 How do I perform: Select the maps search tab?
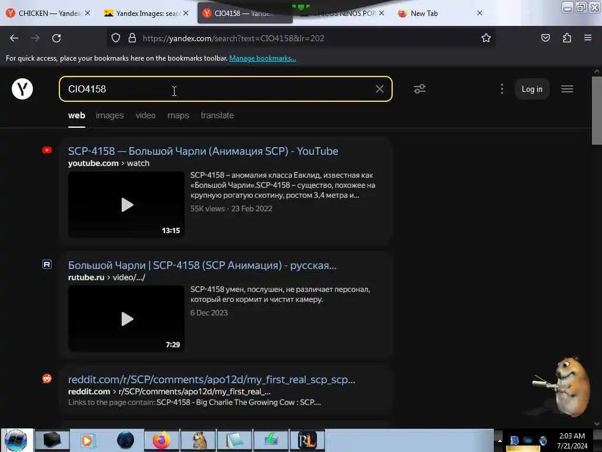tap(178, 115)
